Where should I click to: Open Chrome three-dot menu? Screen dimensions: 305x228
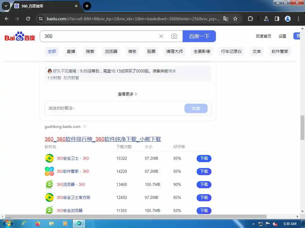(x=298, y=19)
